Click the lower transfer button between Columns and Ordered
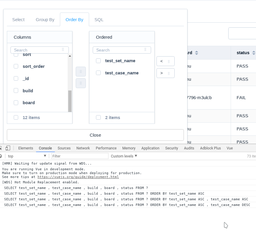 pos(80,83)
